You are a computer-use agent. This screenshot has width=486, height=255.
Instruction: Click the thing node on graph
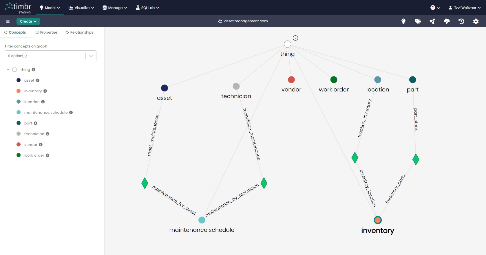(287, 44)
